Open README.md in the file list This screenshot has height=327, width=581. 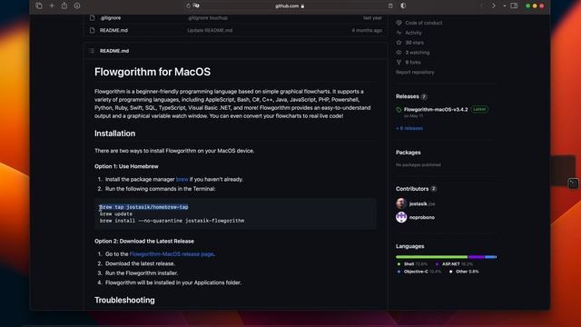[x=113, y=30]
